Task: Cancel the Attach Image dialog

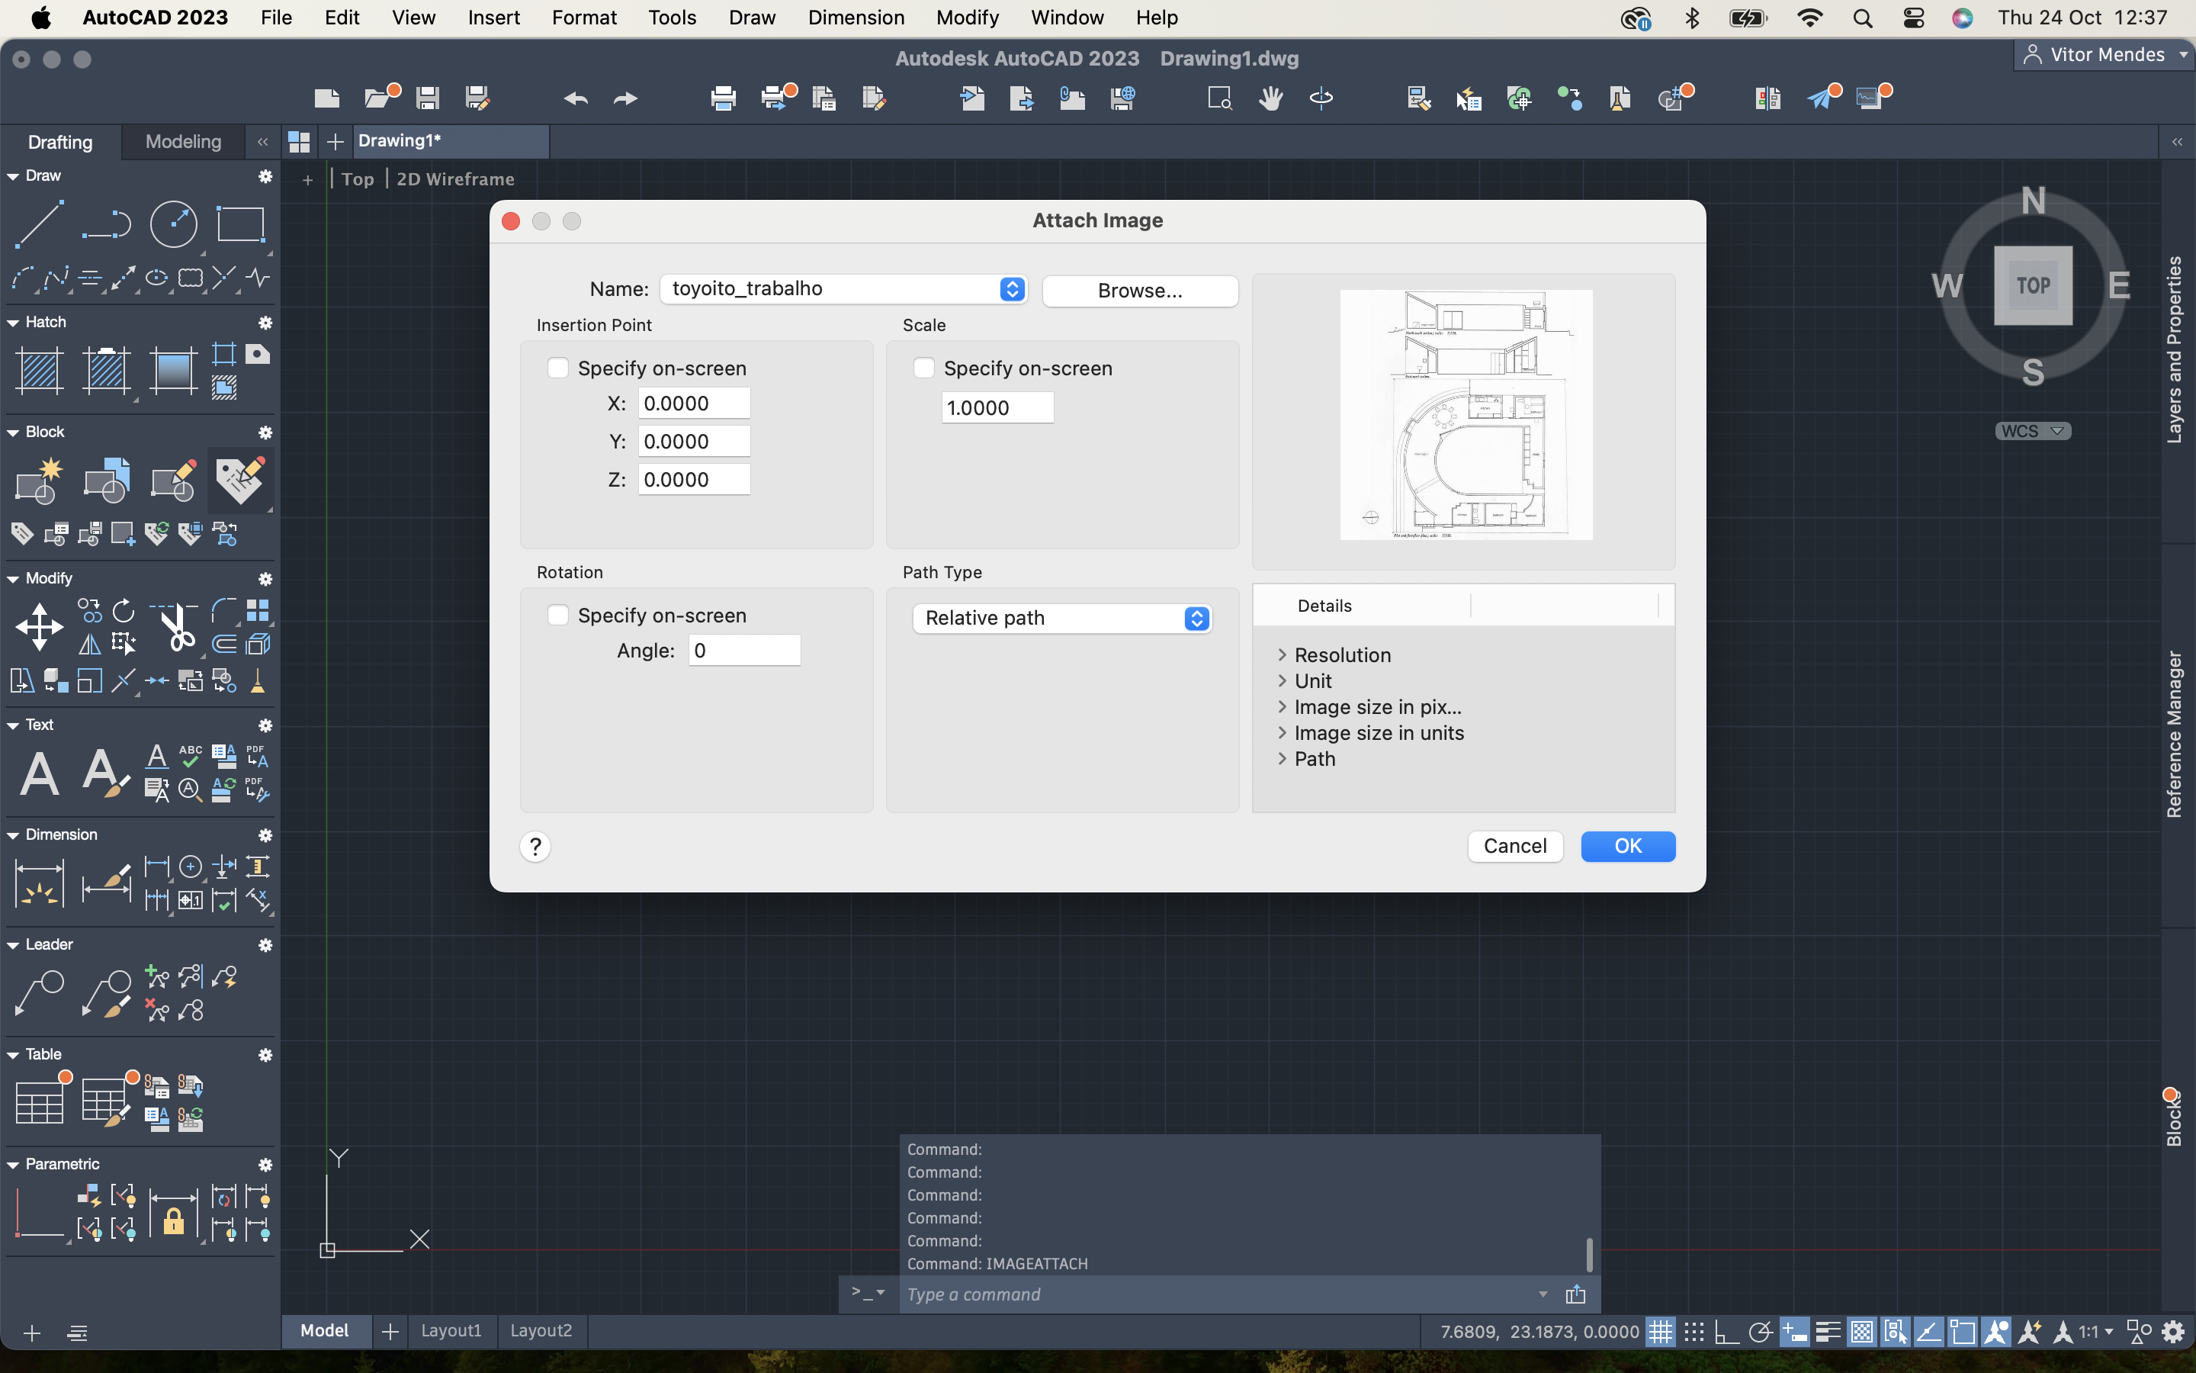Action: tap(1514, 845)
